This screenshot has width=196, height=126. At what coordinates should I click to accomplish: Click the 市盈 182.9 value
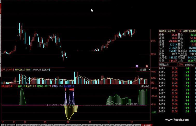175,54
